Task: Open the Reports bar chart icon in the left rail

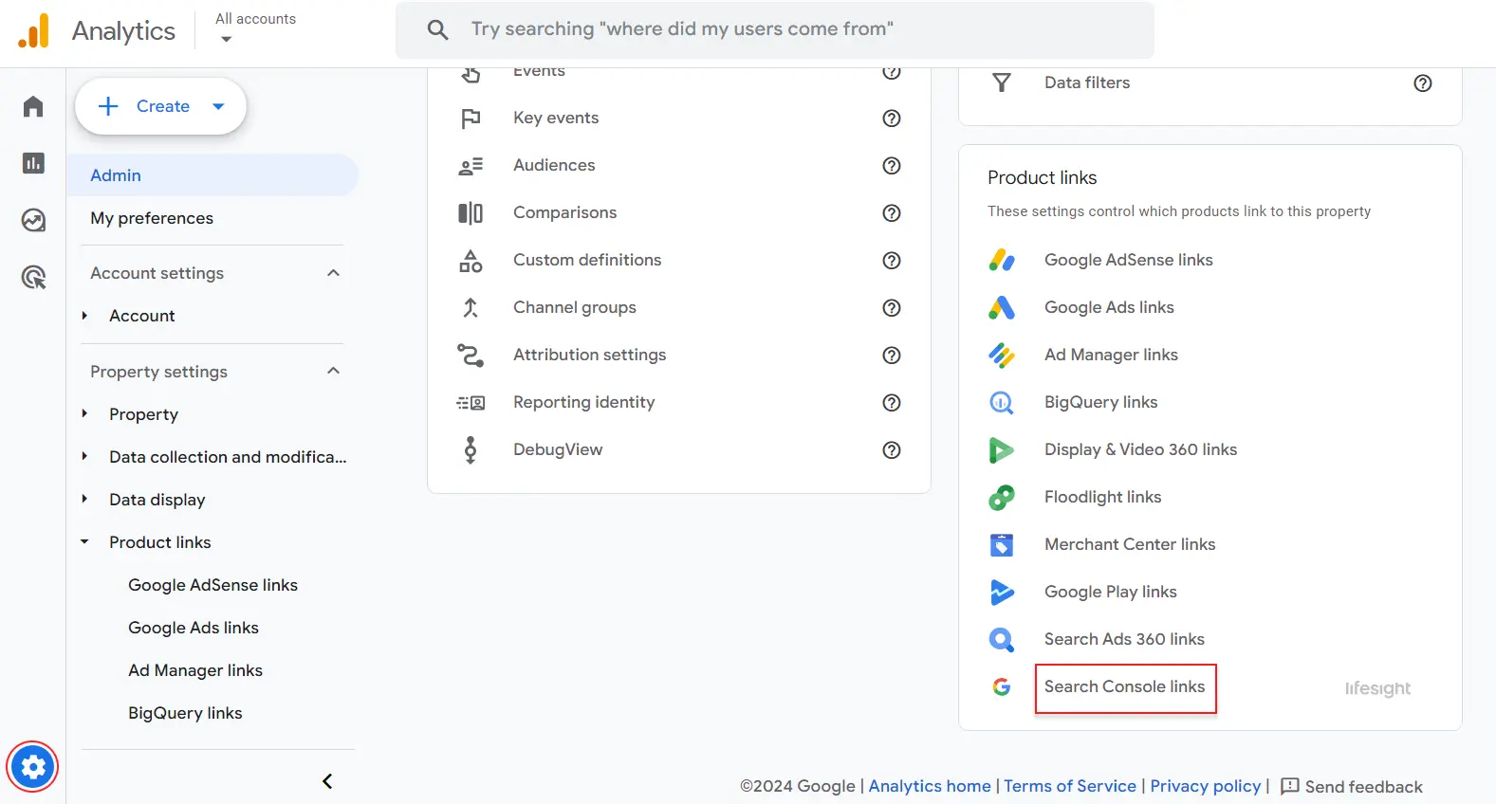Action: 33,163
